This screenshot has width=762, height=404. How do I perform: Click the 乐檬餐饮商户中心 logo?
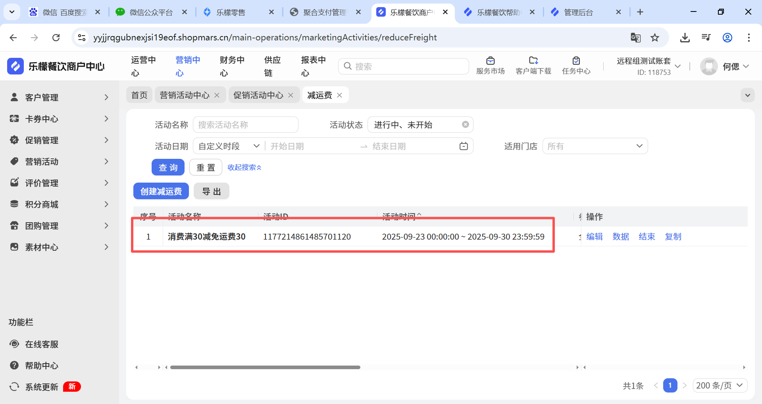tap(56, 66)
